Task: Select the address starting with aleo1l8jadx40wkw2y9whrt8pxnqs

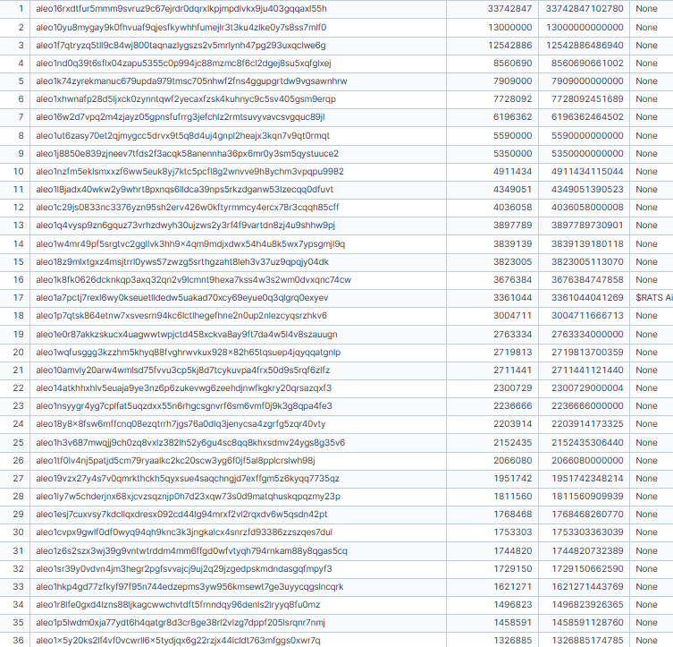Action: [184, 190]
